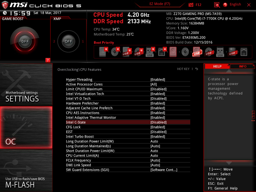Enable the XMP memory profile knob

(68, 41)
